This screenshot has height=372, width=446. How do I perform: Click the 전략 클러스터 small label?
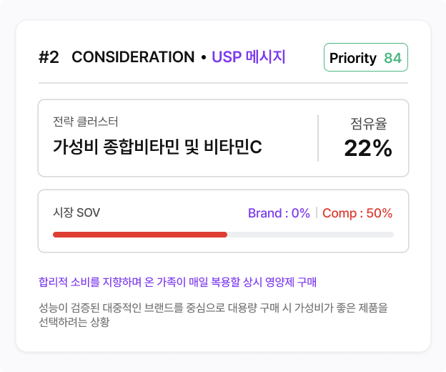[x=85, y=122]
